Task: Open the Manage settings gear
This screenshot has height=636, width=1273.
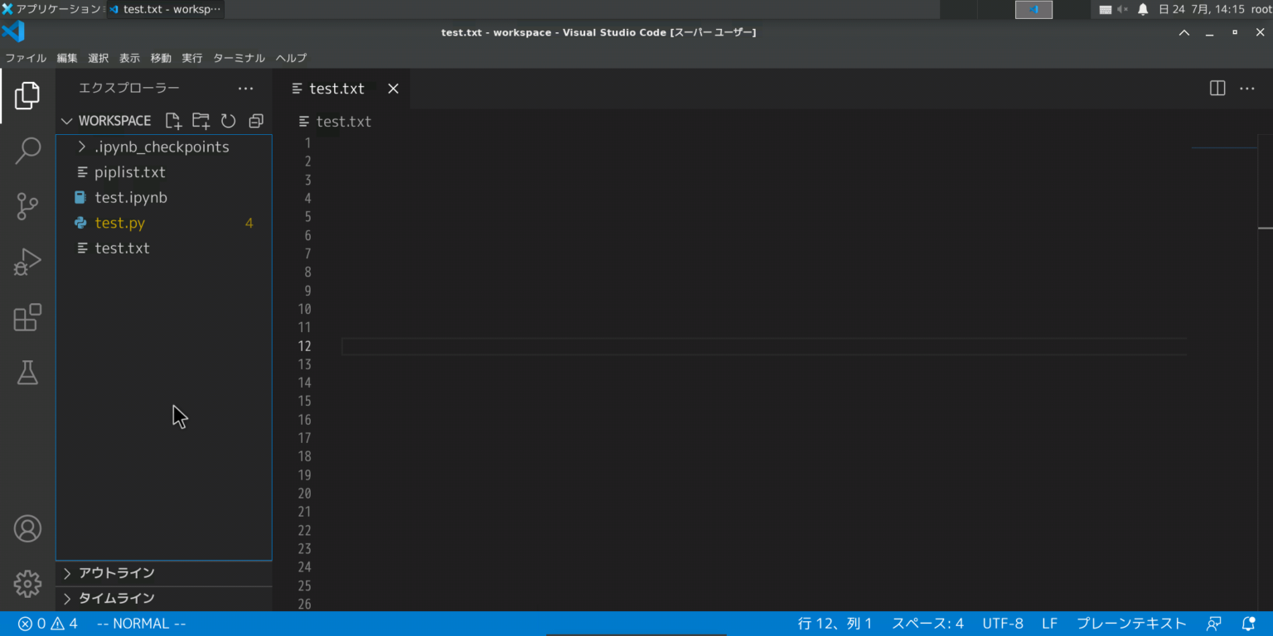Action: pyautogui.click(x=27, y=584)
